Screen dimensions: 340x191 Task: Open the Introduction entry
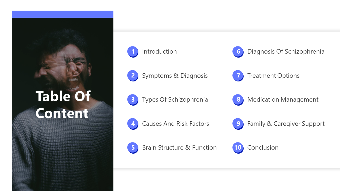(159, 51)
